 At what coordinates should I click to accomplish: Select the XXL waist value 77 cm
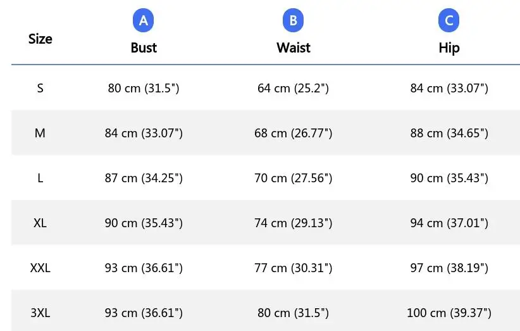[293, 268]
